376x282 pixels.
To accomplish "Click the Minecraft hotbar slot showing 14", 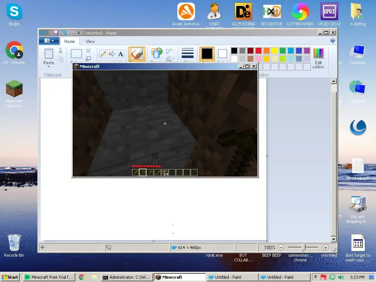I will click(x=165, y=173).
